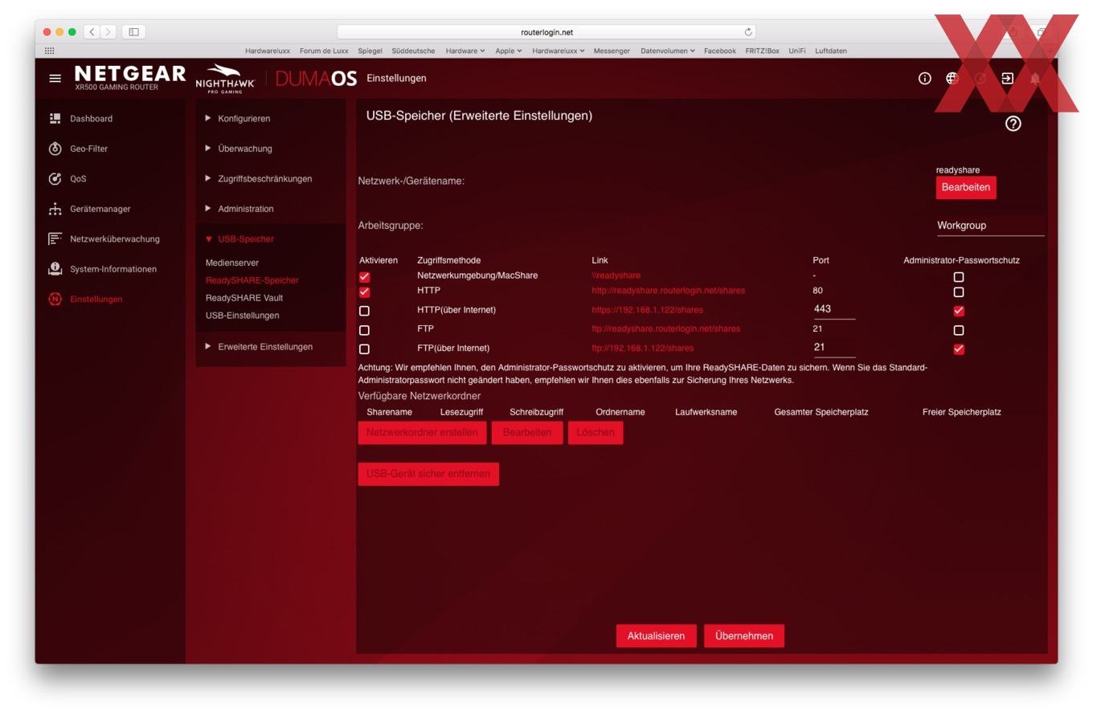Image resolution: width=1093 pixels, height=714 pixels.
Task: Click the Gerätemanager sidebar icon
Action: (x=55, y=209)
